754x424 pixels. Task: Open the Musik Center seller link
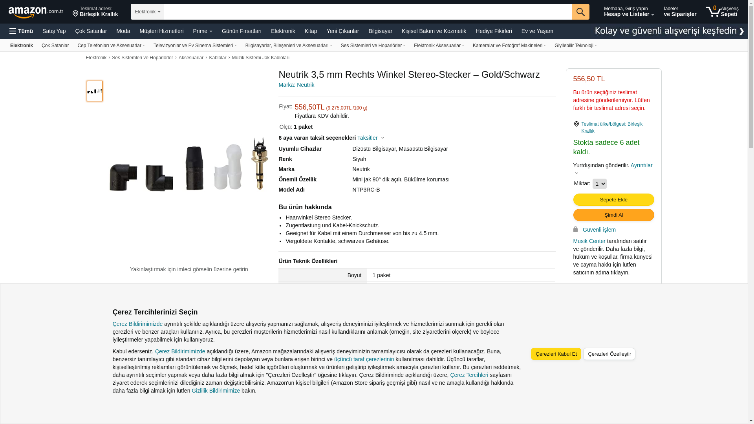click(x=589, y=241)
